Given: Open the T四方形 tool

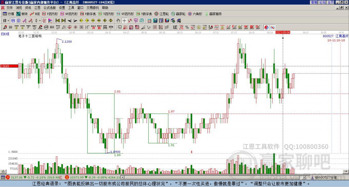Looking at the screenshot, I should [106, 14].
